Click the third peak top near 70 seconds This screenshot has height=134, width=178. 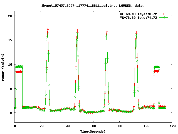tap(107, 32)
